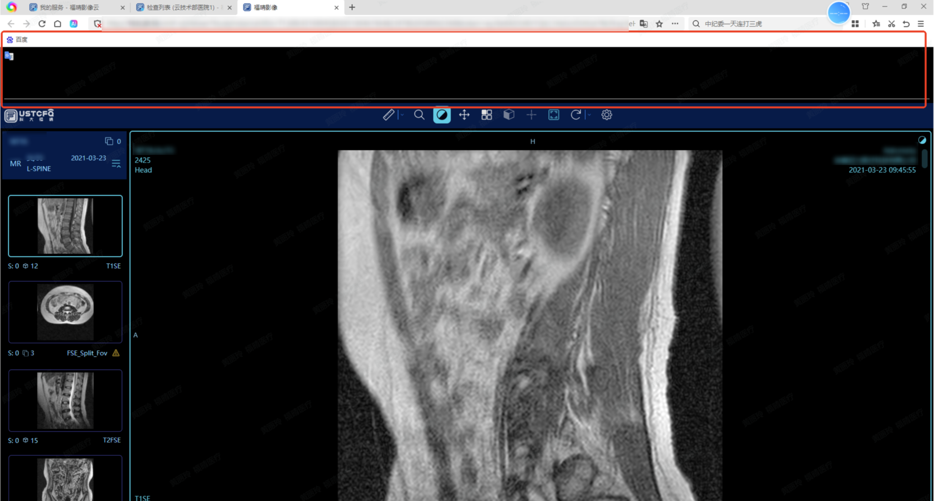Image resolution: width=934 pixels, height=501 pixels.
Task: Click the 3D cube reconstruction icon
Action: (509, 115)
